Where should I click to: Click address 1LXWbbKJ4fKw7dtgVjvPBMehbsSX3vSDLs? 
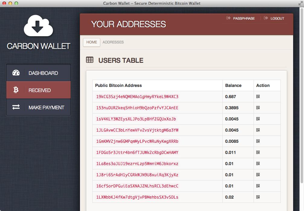[137, 197]
